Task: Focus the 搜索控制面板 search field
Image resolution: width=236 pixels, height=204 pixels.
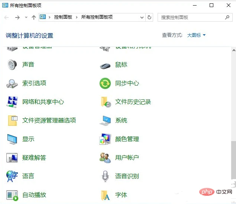Action: tap(195, 17)
